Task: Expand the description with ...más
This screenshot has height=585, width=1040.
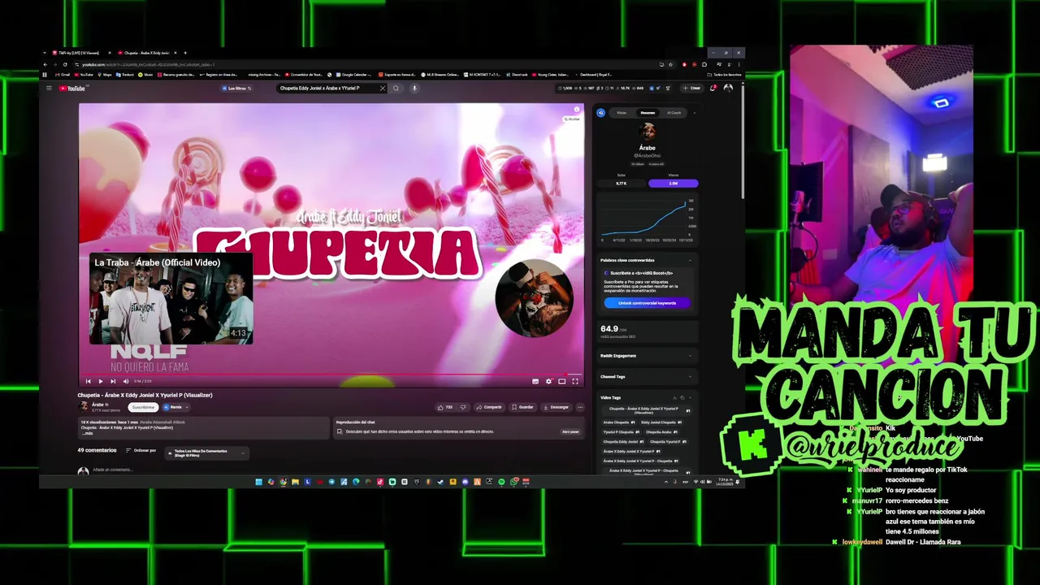Action: (x=86, y=433)
